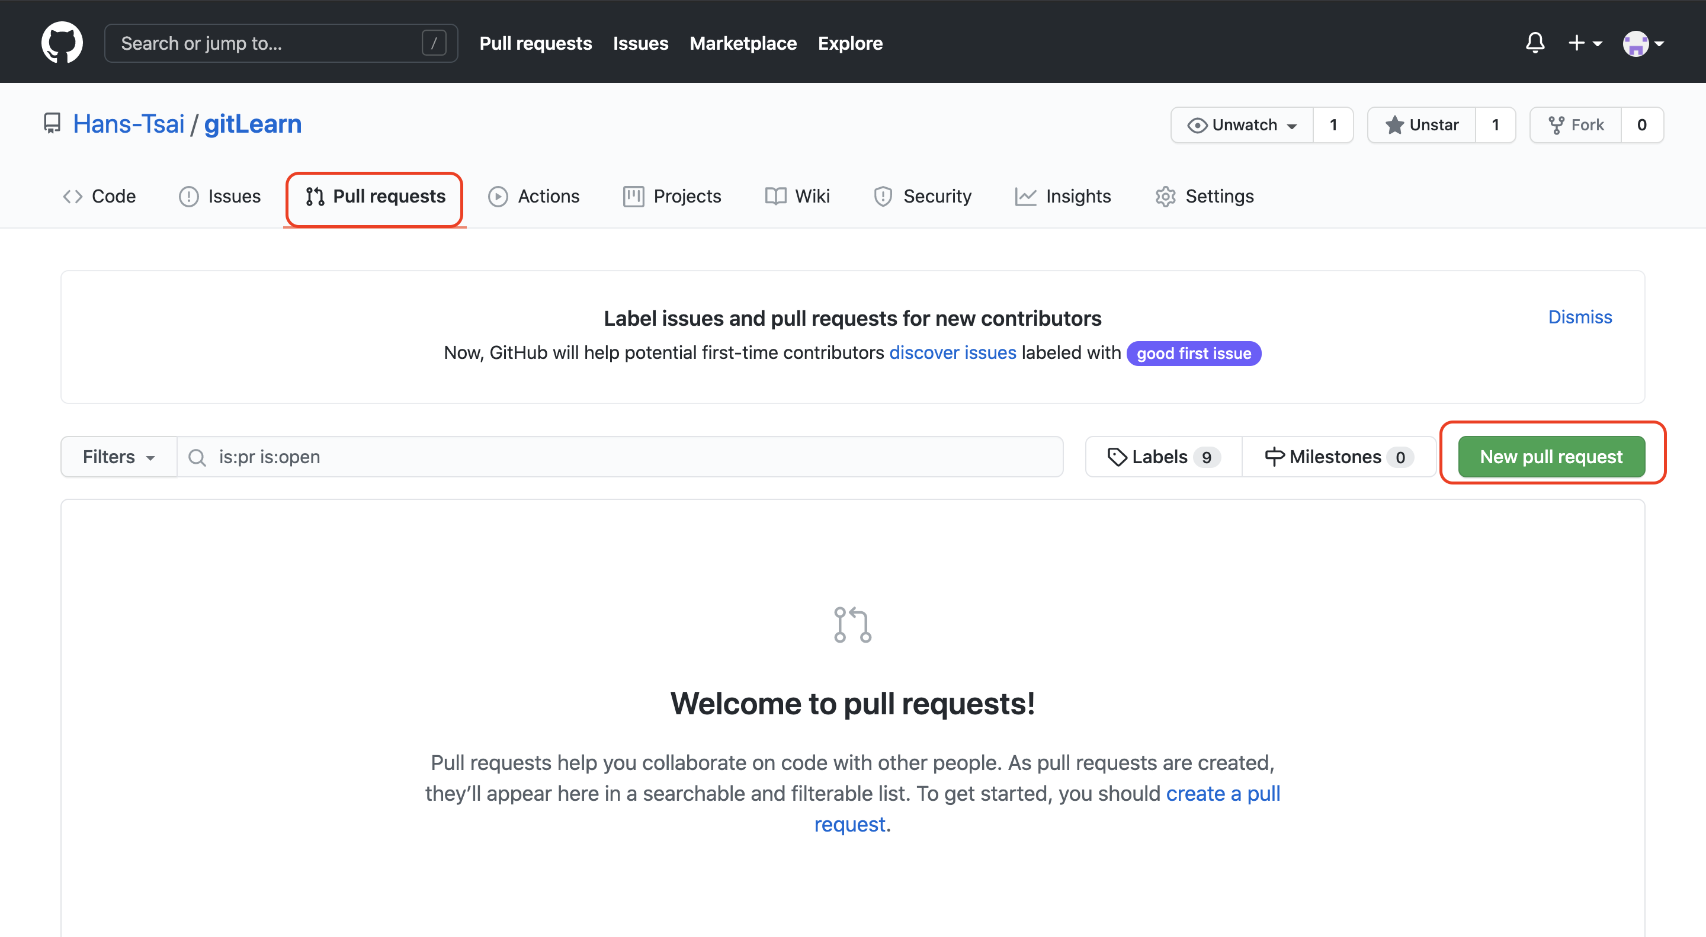Expand the plus create-new menu

coord(1585,43)
